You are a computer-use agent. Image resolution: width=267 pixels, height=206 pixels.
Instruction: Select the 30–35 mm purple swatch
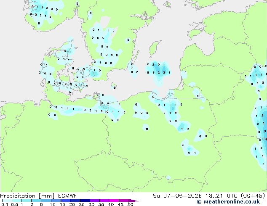95,201
